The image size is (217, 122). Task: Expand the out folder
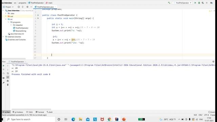click(x=6, y=16)
